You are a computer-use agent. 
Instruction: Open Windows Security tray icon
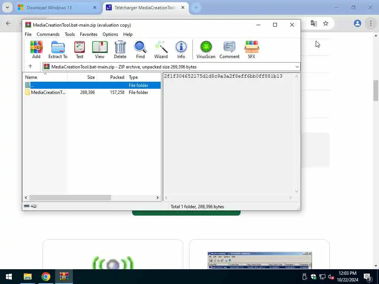tap(313, 277)
